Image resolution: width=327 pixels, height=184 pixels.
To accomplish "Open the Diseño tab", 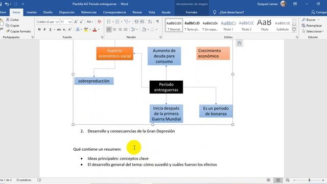I will pyautogui.click(x=48, y=12).
